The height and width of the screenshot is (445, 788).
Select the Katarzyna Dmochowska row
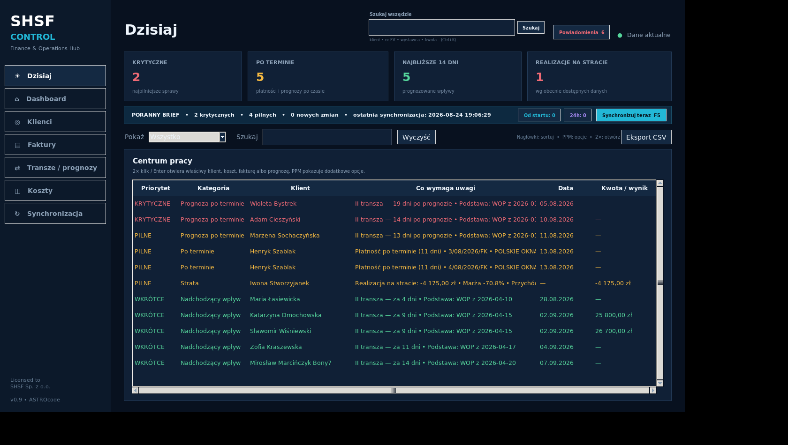(394, 315)
